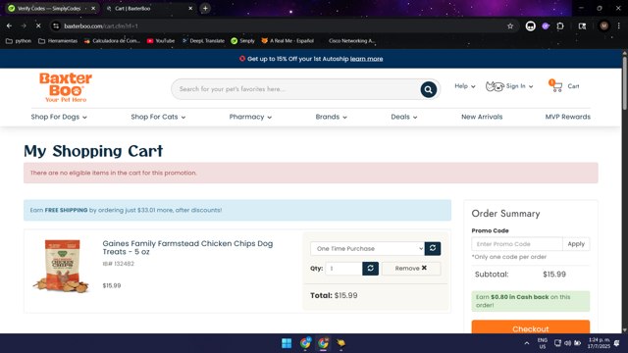Viewport: 628px width, 353px height.
Task: Stop loading the page
Action: 38,26
